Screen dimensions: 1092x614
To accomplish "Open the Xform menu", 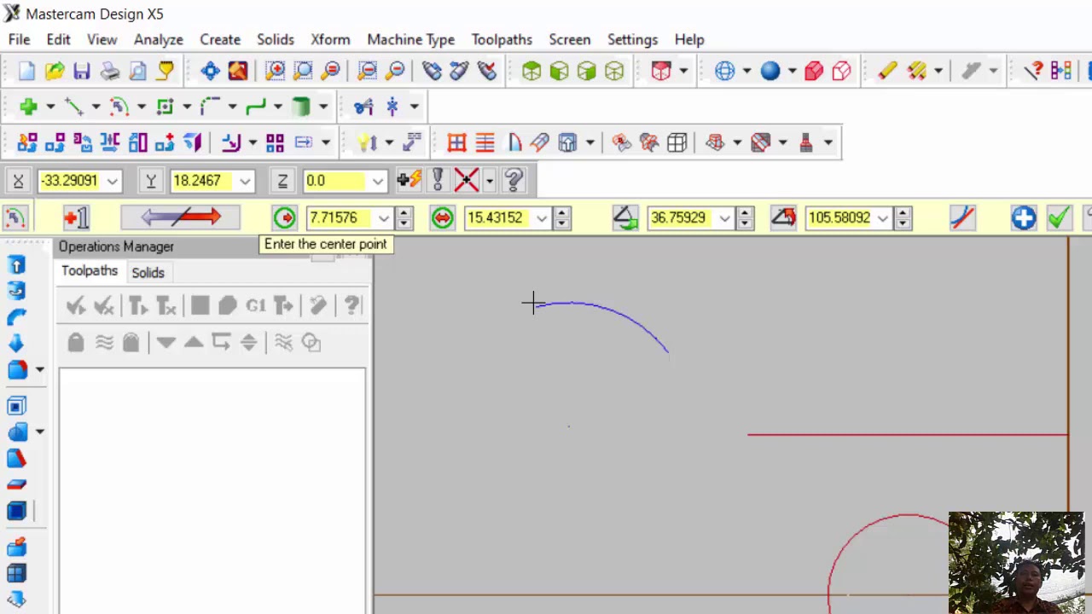I will 330,39.
